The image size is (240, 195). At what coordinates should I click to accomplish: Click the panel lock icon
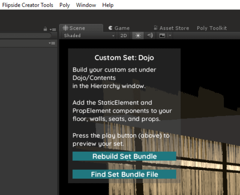pos(45,29)
